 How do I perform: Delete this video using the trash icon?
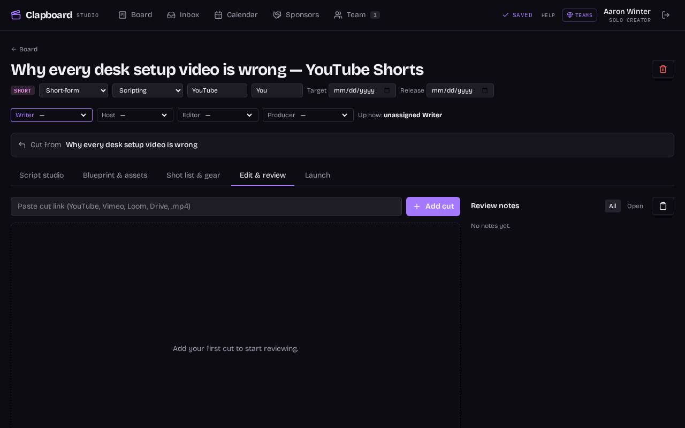[663, 69]
